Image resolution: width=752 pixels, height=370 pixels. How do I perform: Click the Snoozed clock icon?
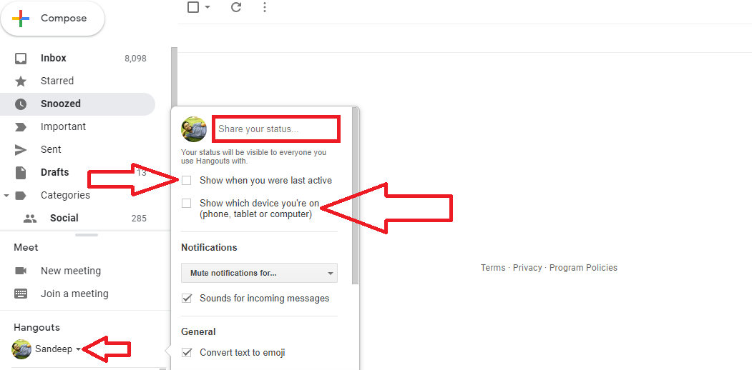pyautogui.click(x=21, y=104)
